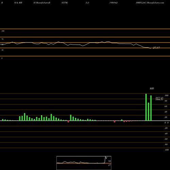
Task: Click the MR '40' axis label
Action: 166,112
